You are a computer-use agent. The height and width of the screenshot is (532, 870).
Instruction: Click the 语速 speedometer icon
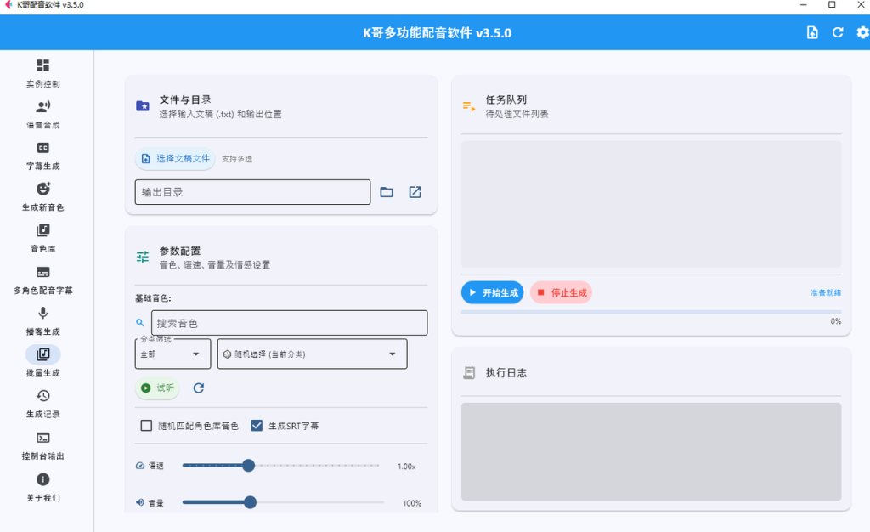click(x=140, y=466)
